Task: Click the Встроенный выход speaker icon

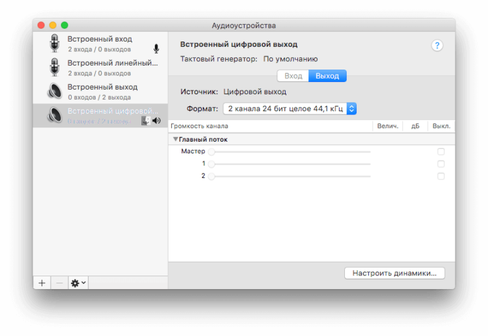Action: (55, 92)
